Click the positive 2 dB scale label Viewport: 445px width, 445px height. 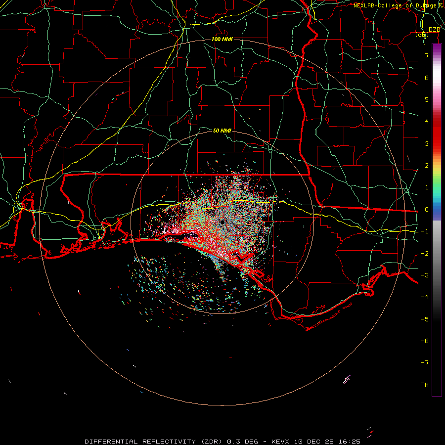click(x=427, y=166)
